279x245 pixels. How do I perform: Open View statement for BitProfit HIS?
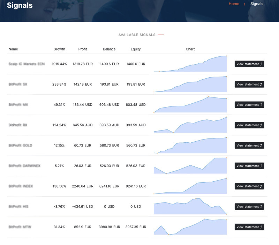(249, 207)
